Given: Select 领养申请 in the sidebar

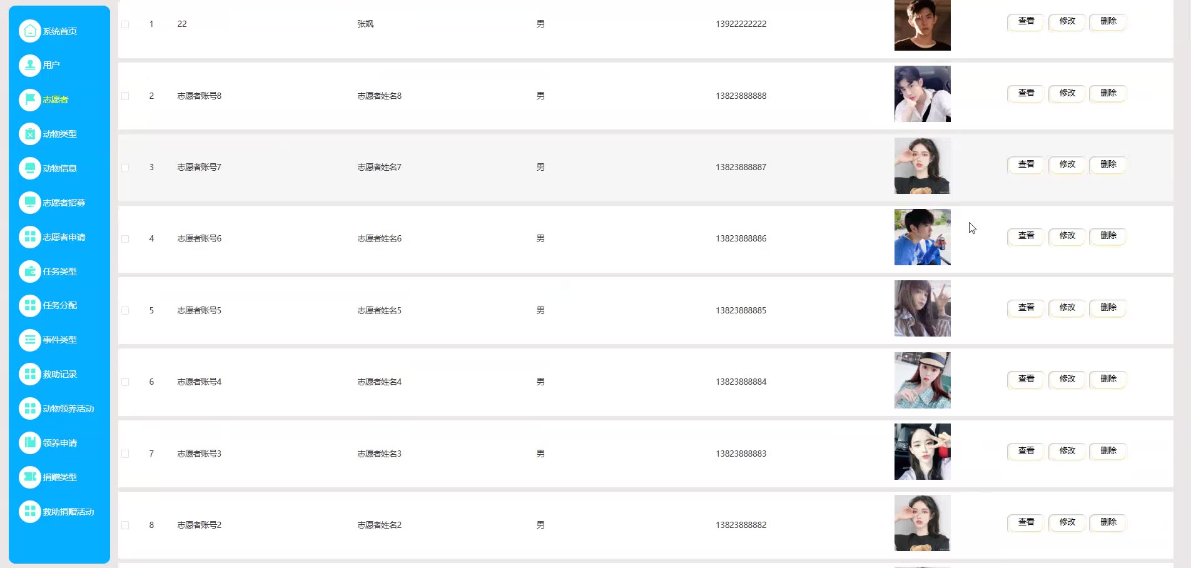Looking at the screenshot, I should pyautogui.click(x=59, y=443).
